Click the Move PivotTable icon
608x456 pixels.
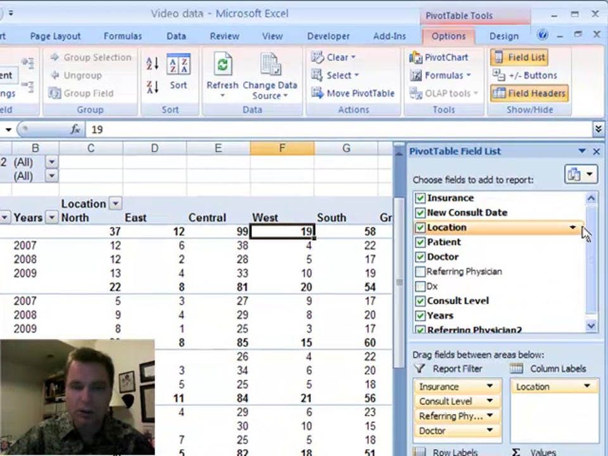(x=317, y=93)
